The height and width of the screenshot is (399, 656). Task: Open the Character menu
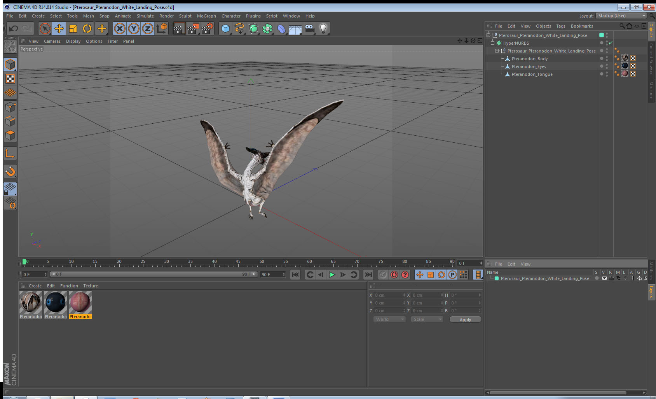click(231, 16)
